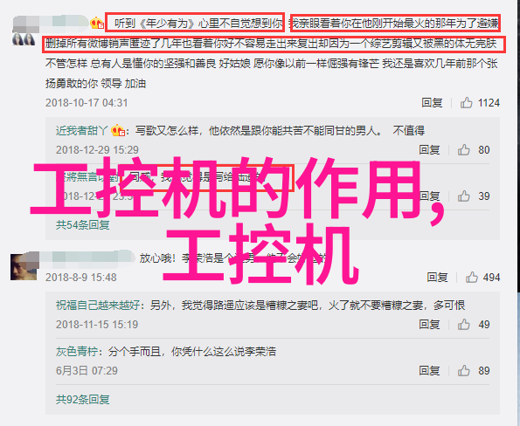This screenshot has height=426, width=520.
Task: Click membership badge beside blurred top username
Action: (96, 24)
